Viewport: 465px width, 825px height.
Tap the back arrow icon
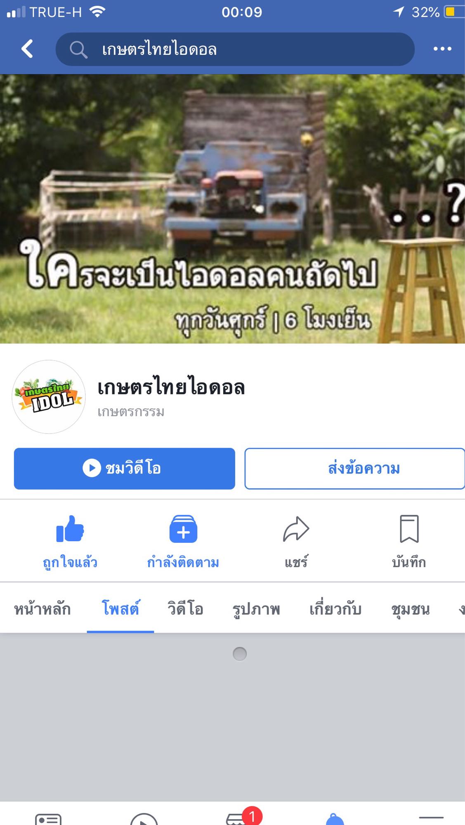[27, 49]
